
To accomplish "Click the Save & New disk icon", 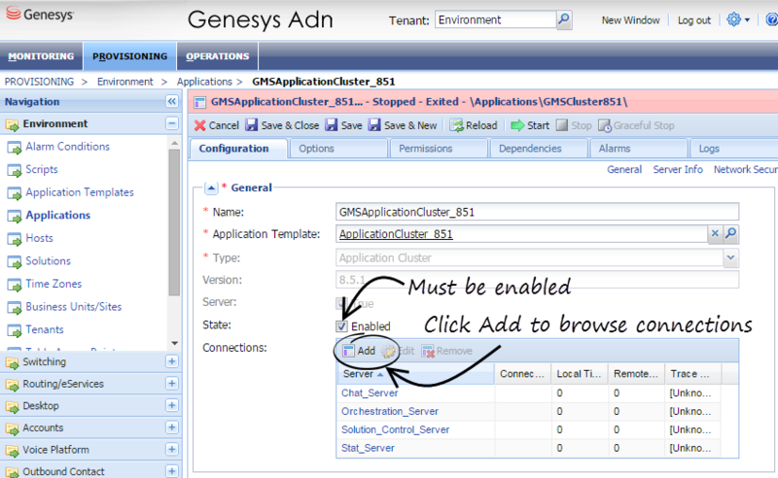I will pyautogui.click(x=374, y=125).
